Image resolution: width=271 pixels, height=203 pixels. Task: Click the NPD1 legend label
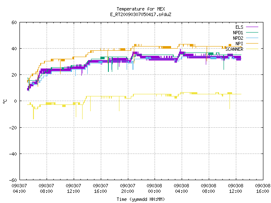[x=238, y=33]
